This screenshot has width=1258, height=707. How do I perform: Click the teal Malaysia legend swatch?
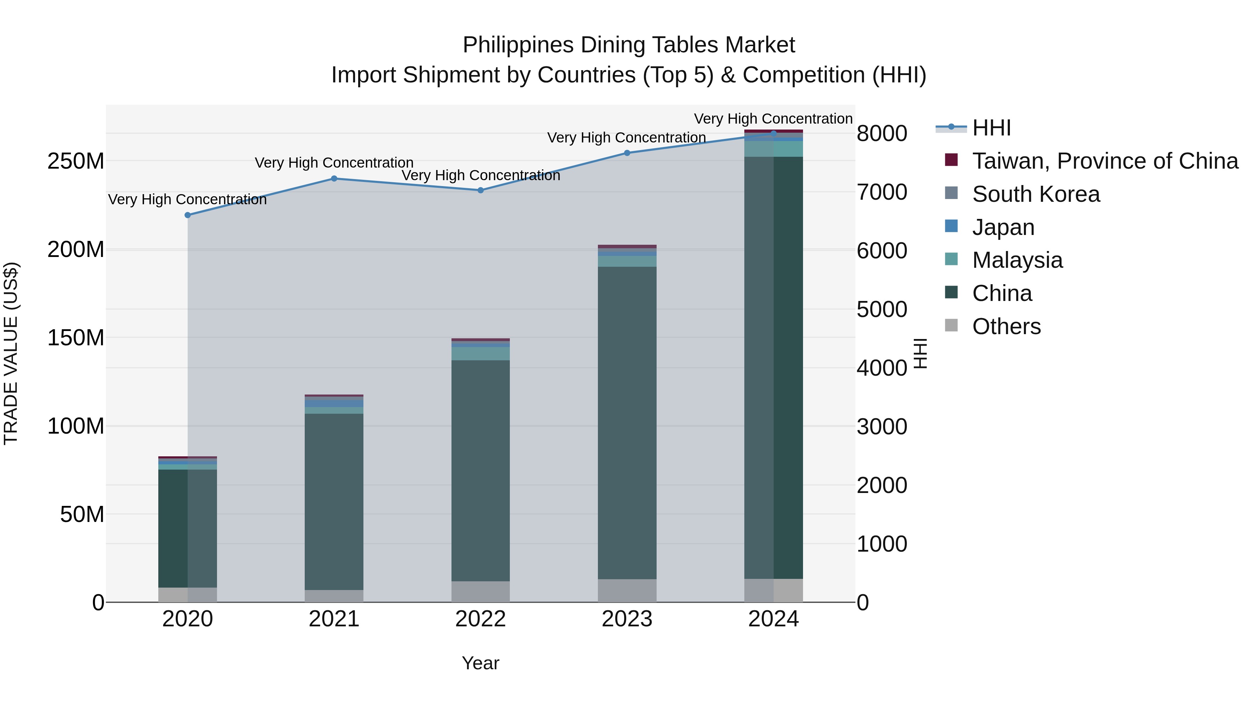pos(951,259)
